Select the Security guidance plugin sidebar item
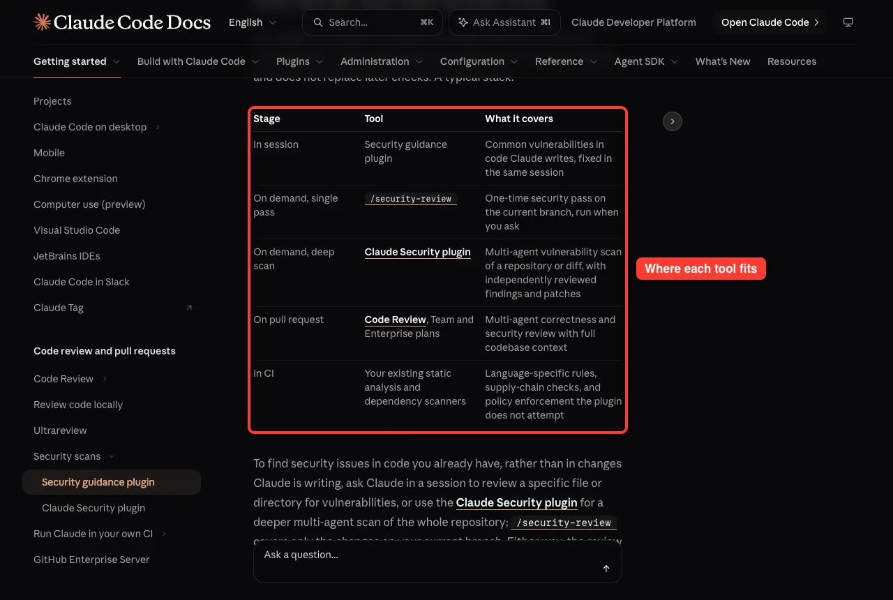 pyautogui.click(x=112, y=482)
